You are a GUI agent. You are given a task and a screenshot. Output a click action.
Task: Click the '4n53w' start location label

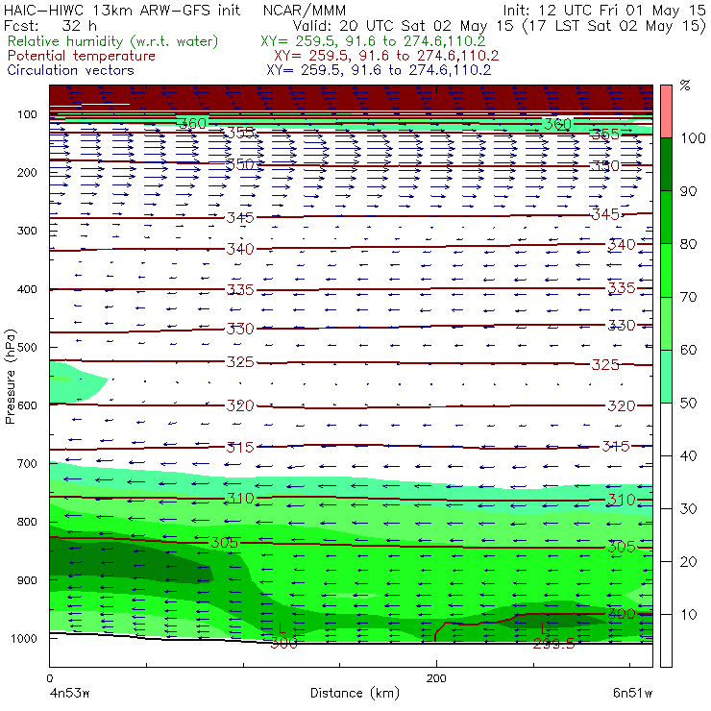[x=70, y=693]
